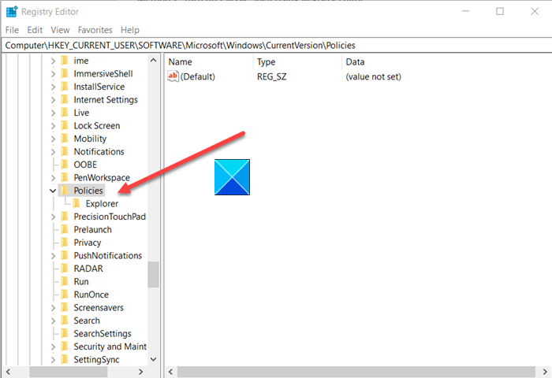
Task: Click tree pane horizontal scroll left arrow
Action: (x=8, y=372)
